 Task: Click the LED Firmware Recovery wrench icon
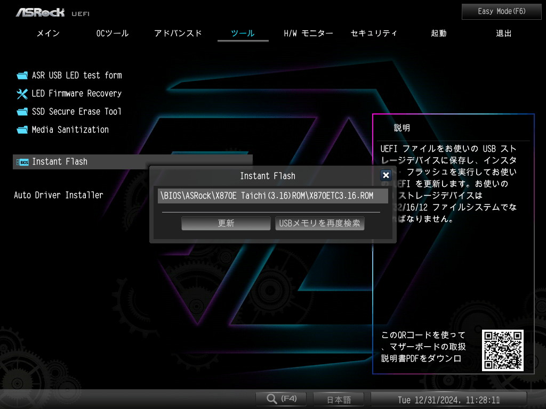tap(22, 94)
